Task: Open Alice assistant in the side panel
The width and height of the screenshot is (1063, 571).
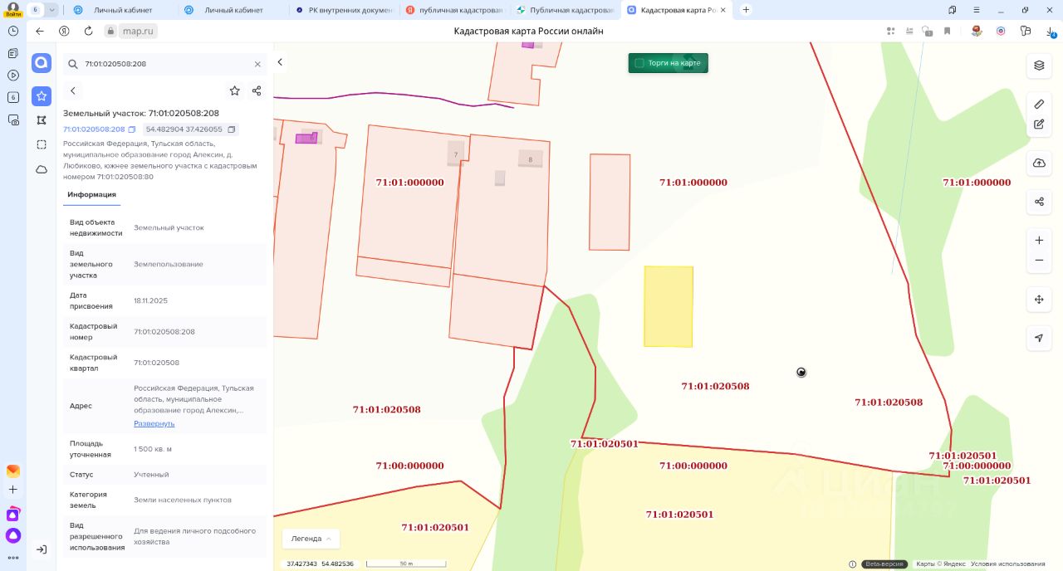Action: (x=13, y=535)
